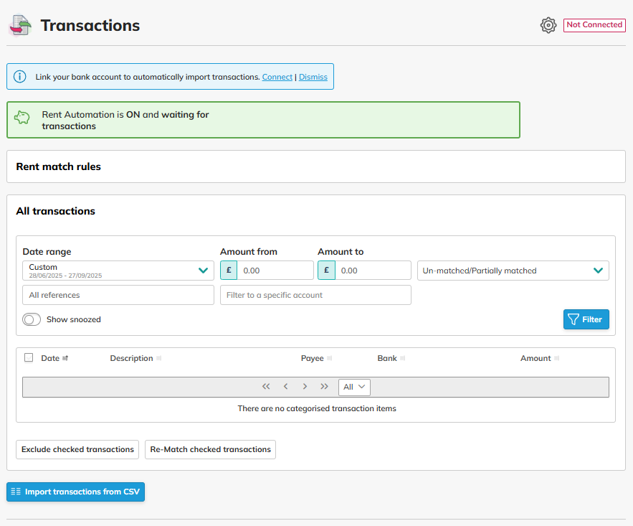
Task: Click the Filter button
Action: click(x=586, y=319)
